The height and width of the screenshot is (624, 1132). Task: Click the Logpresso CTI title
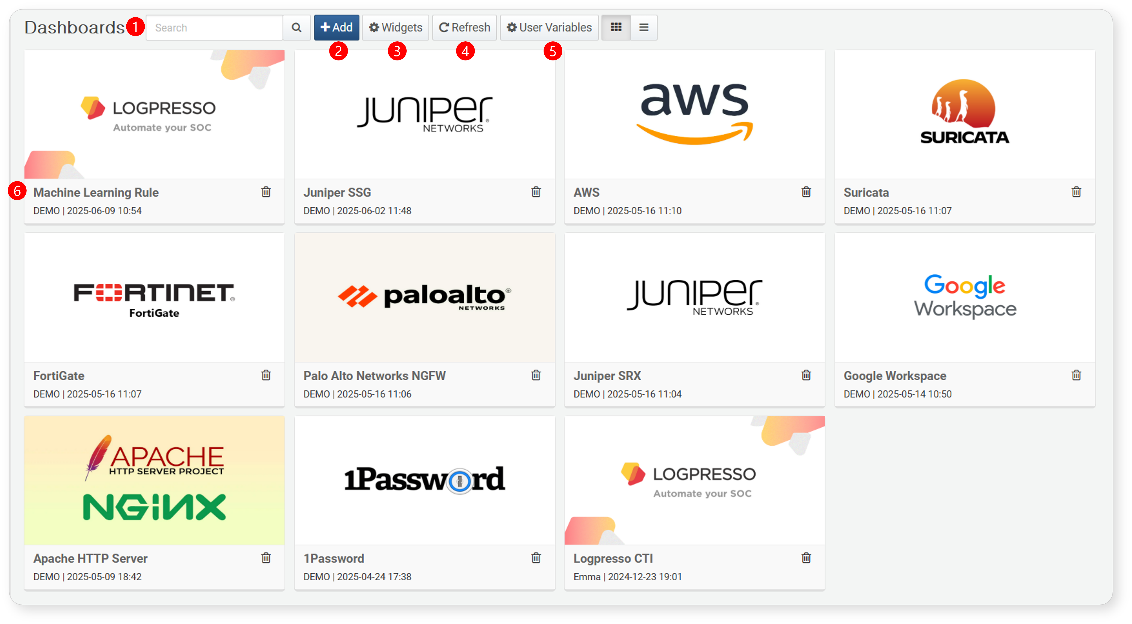[x=613, y=559]
